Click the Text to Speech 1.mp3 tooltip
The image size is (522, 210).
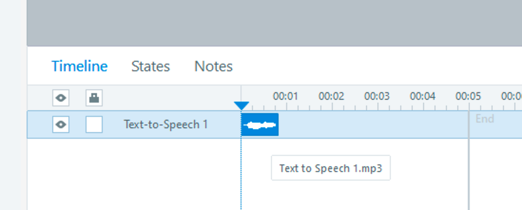click(331, 168)
